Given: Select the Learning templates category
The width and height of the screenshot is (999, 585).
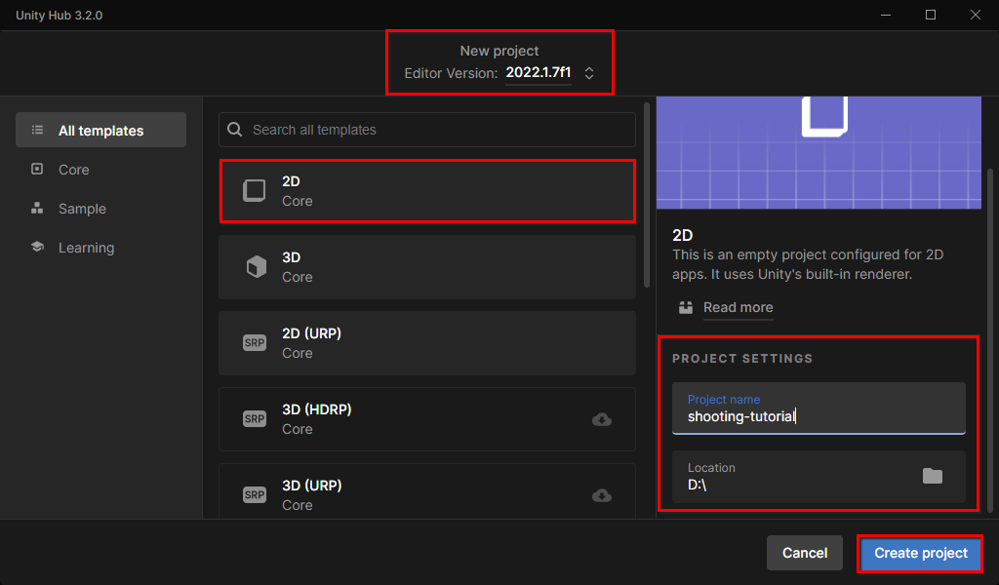Looking at the screenshot, I should (x=86, y=247).
